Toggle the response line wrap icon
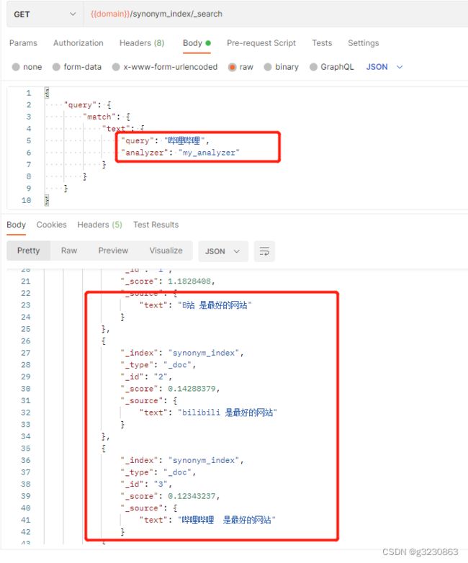The height and width of the screenshot is (563, 468). (x=264, y=251)
